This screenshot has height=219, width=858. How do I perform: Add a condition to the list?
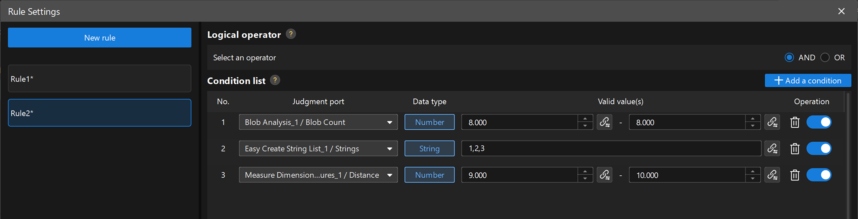click(808, 80)
